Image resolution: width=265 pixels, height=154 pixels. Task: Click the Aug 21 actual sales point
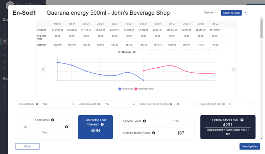129,72
